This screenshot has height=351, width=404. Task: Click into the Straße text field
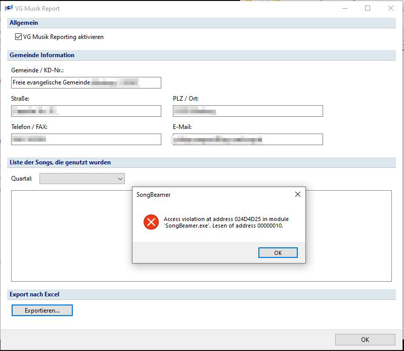pyautogui.click(x=86, y=111)
